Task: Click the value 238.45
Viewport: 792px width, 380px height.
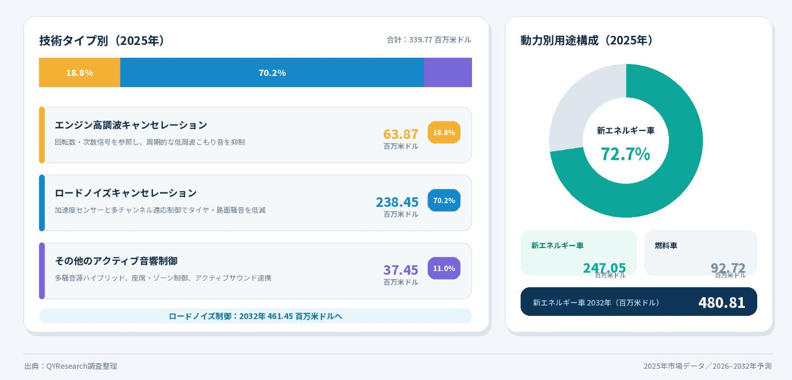Action: tap(397, 201)
